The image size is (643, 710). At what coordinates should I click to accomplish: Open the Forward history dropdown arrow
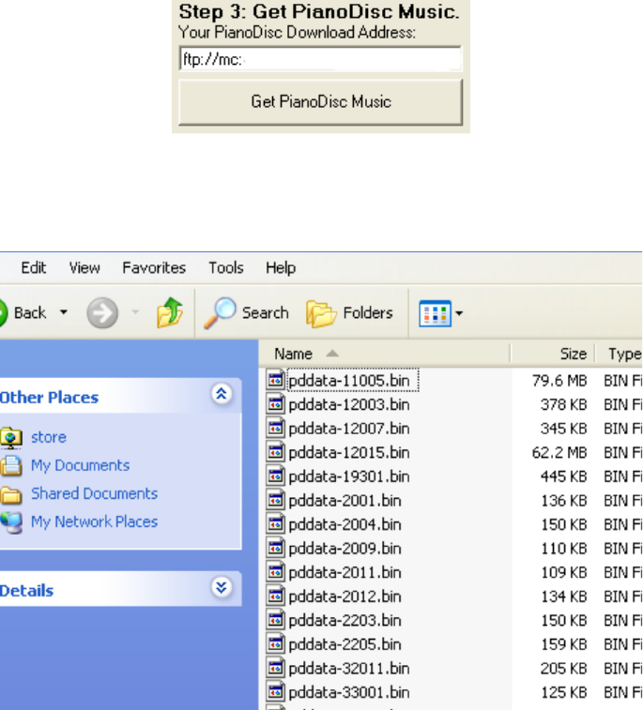click(x=135, y=312)
